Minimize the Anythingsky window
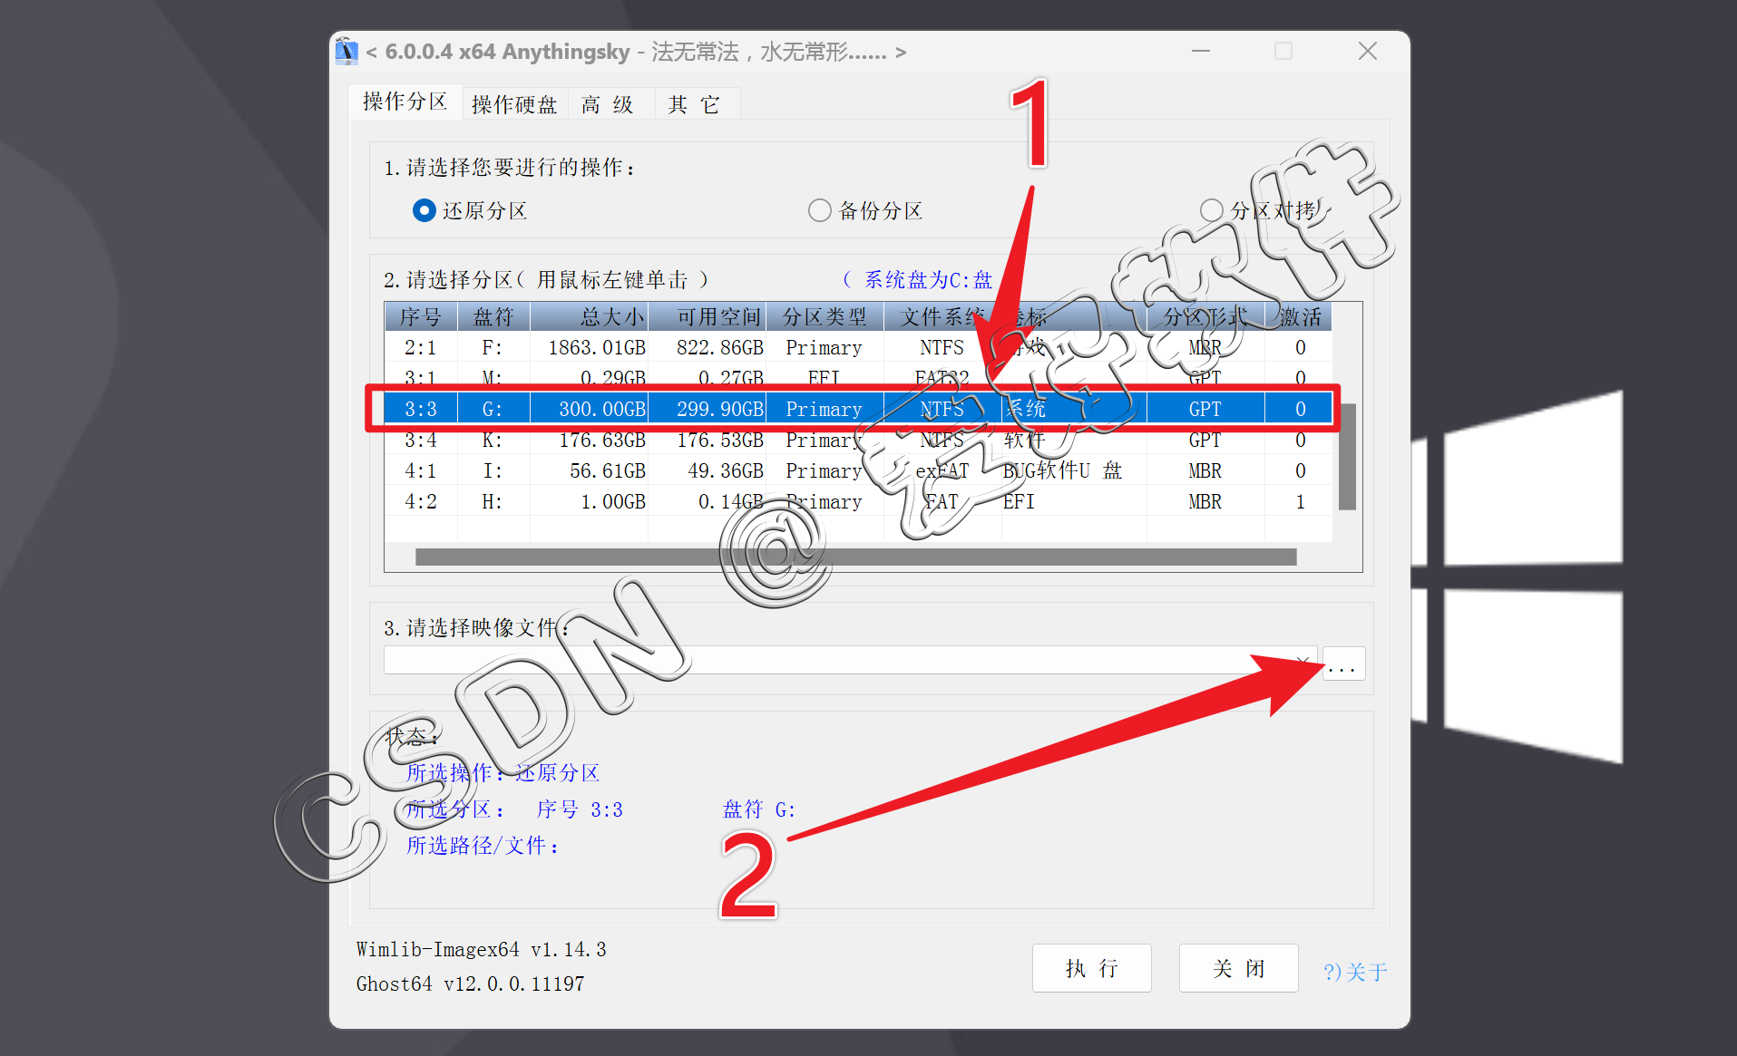The width and height of the screenshot is (1737, 1056). pos(1201,51)
